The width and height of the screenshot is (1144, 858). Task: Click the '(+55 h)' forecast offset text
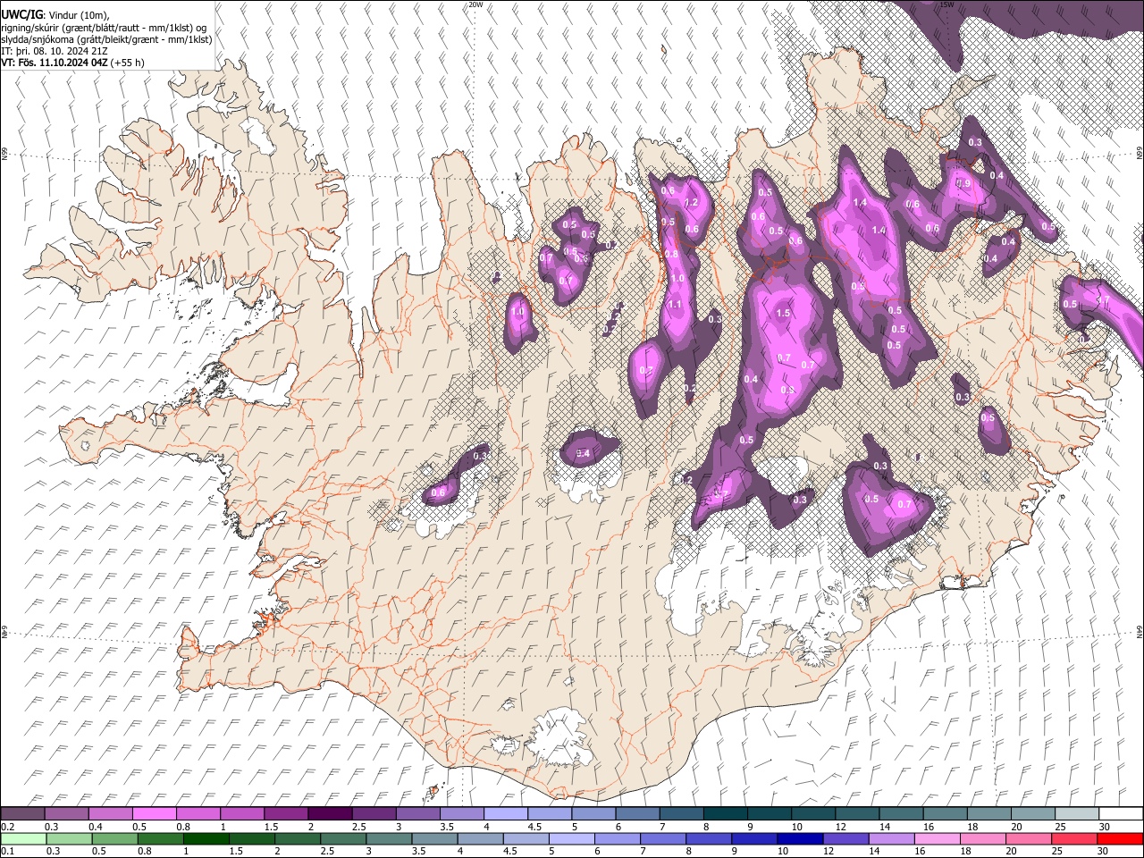[x=128, y=63]
